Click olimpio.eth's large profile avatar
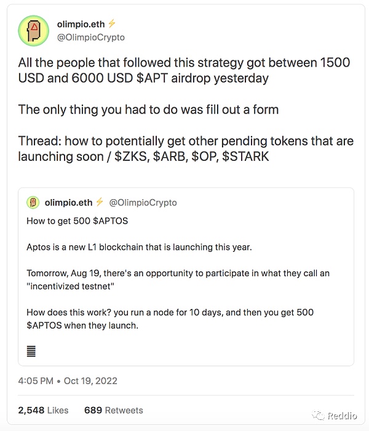 pos(35,31)
